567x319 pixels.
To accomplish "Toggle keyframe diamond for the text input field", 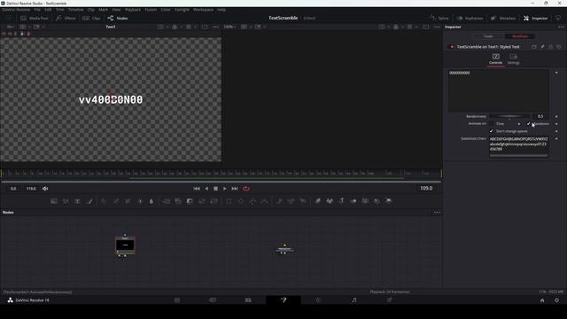I will point(556,73).
